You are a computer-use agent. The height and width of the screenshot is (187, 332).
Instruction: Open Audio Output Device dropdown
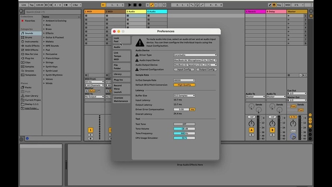tap(195, 65)
